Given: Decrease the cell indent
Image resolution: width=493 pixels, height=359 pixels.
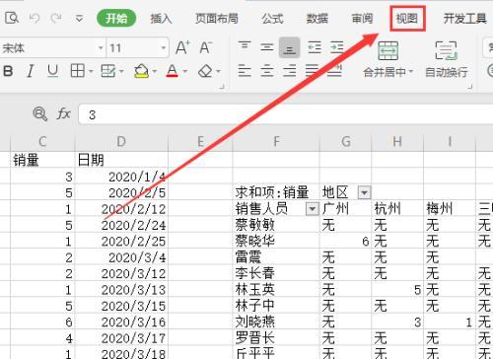Looking at the screenshot, I should [315, 47].
